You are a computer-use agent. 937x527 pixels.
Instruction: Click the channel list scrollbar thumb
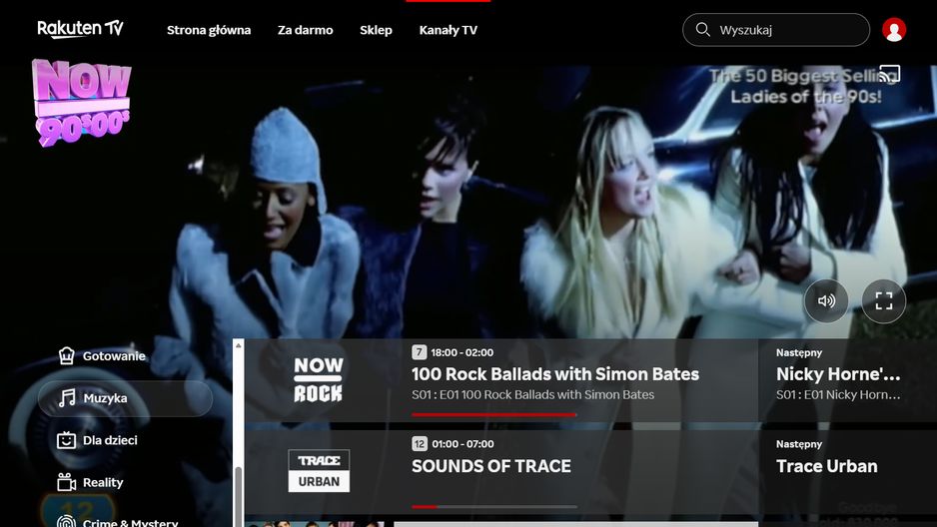239,497
